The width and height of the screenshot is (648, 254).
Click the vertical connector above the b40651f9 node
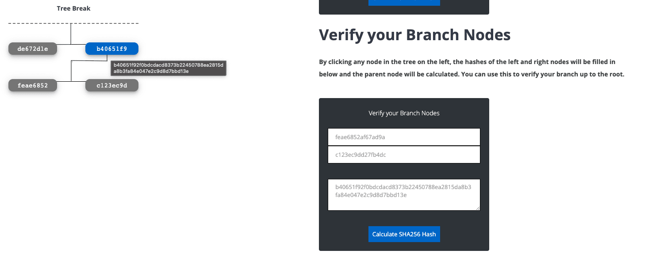[71, 33]
